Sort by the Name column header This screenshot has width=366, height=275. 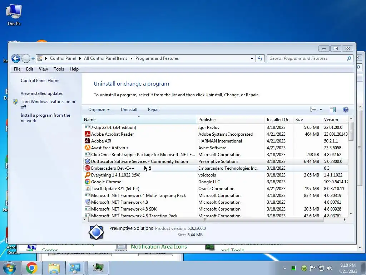[x=139, y=120]
